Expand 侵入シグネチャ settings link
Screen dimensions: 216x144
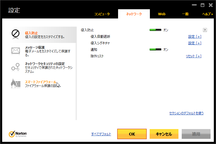pyautogui.click(x=195, y=43)
